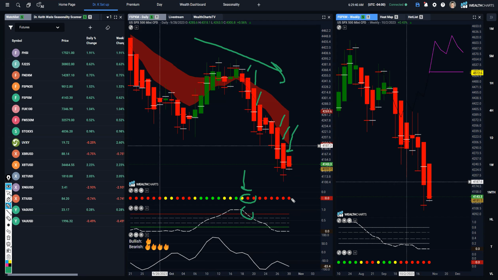Select the line drawing tool

tap(9, 212)
